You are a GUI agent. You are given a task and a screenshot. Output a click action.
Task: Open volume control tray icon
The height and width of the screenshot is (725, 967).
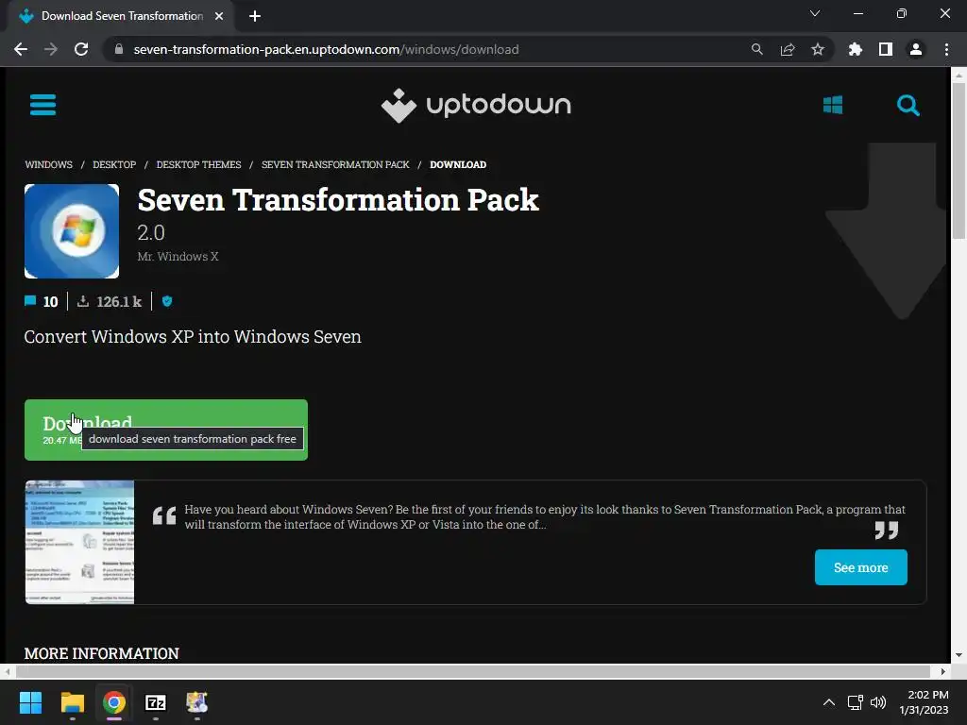point(878,702)
